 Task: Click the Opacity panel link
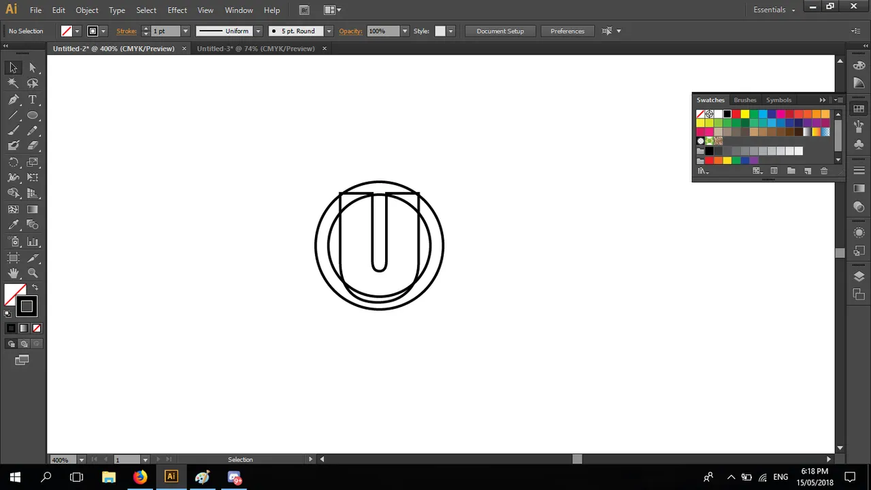350,31
